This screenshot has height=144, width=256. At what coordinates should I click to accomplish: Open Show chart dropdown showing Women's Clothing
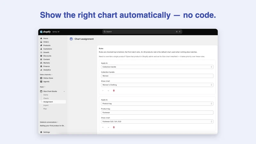[x=157, y=85]
